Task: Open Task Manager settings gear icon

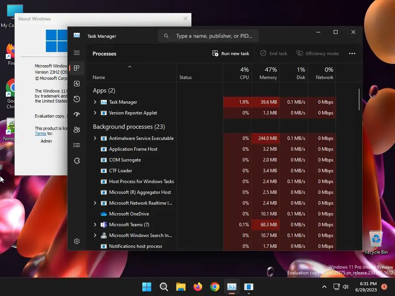Action: point(77,241)
